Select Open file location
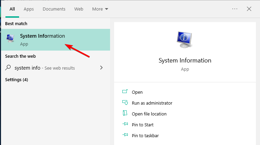This screenshot has height=145, width=260. coord(149,114)
